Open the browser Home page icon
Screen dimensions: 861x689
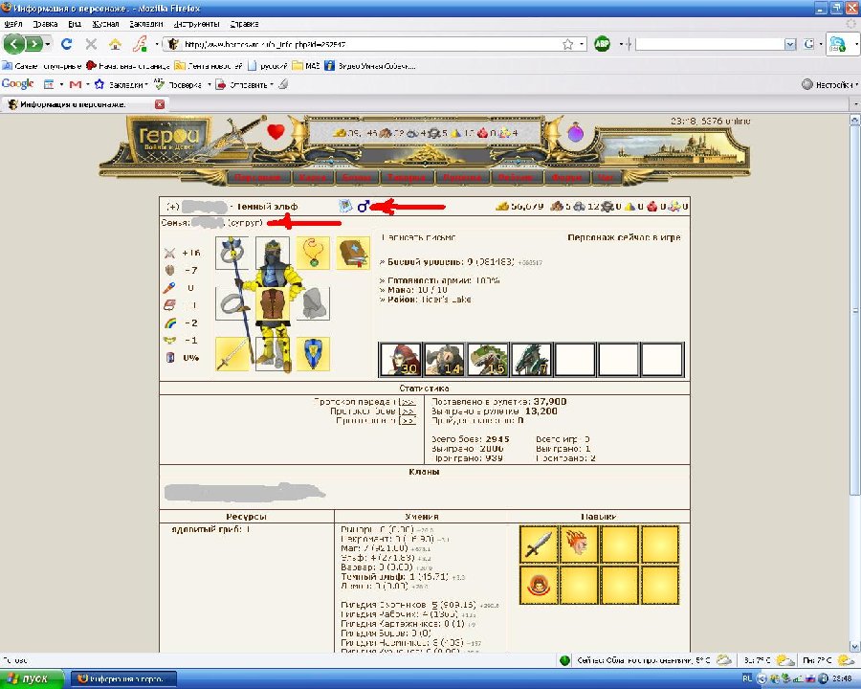click(x=115, y=44)
